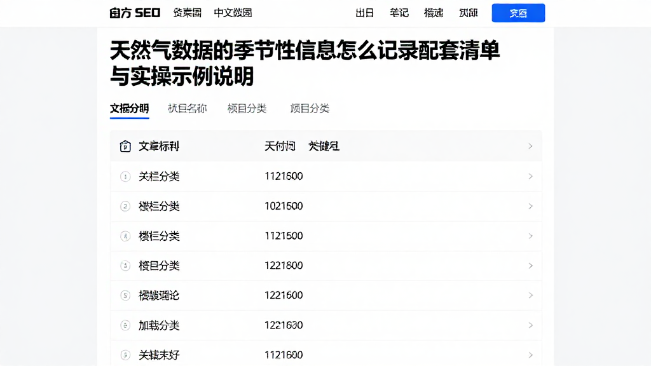Screen dimensions: 651x366
Task: Click the clipboard icon in table header
Action: click(125, 146)
